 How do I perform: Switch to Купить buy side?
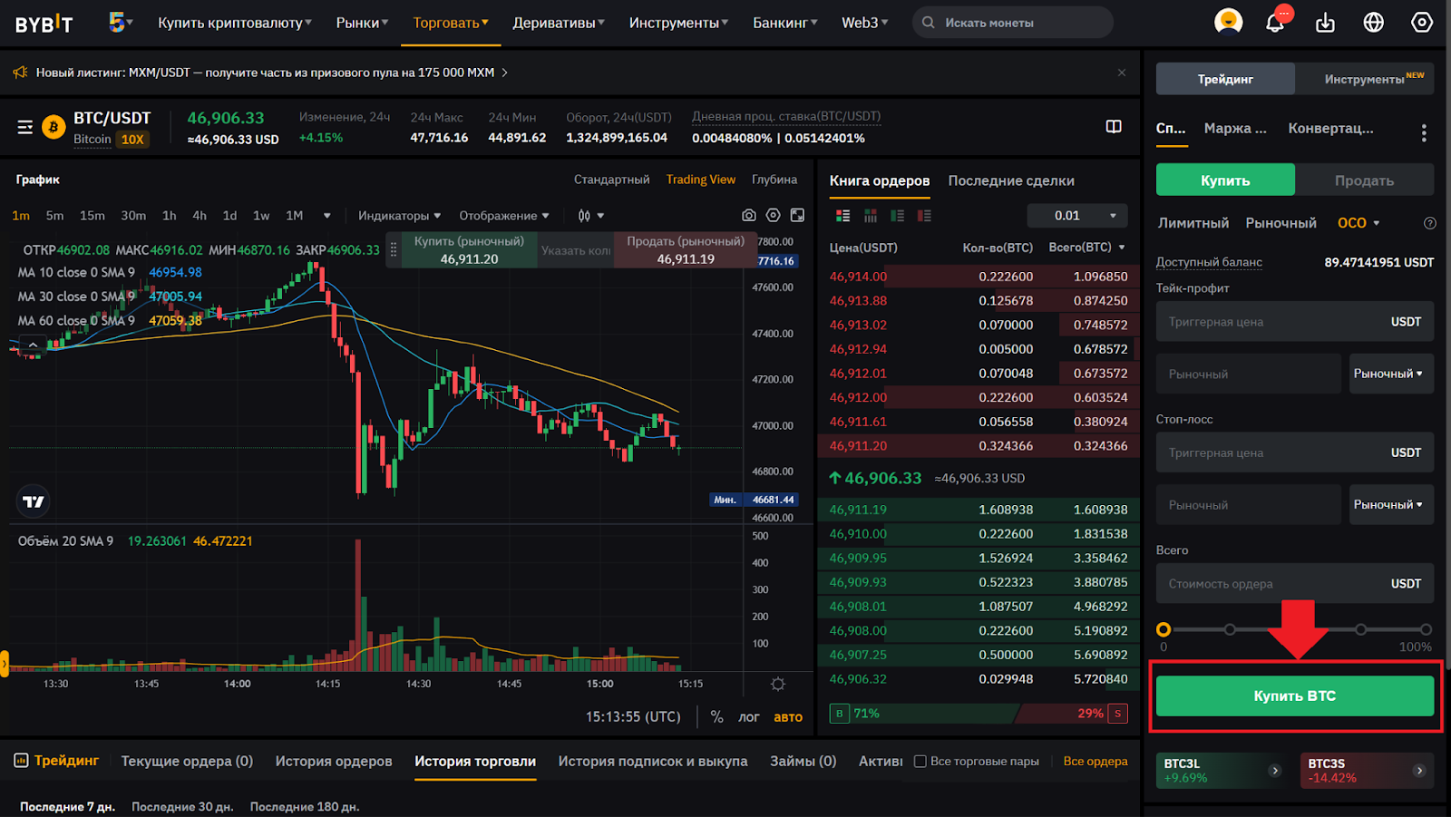click(x=1225, y=180)
